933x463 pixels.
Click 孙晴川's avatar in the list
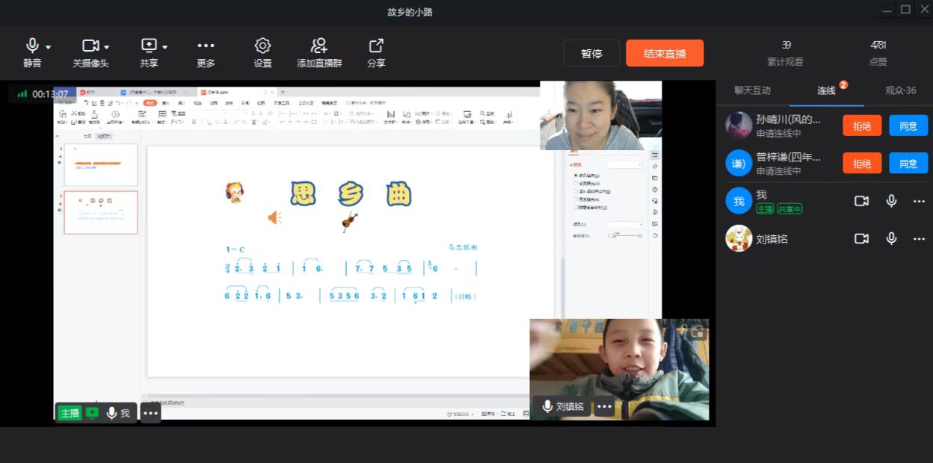click(739, 125)
